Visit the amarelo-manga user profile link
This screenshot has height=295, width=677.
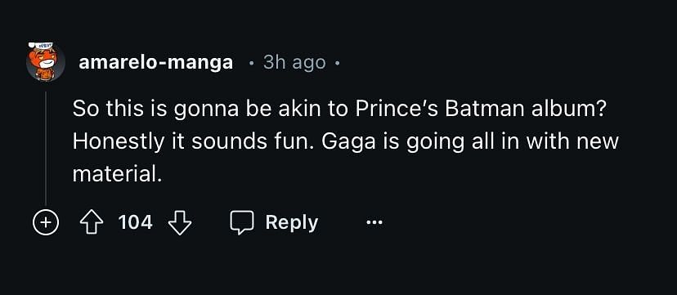[156, 63]
